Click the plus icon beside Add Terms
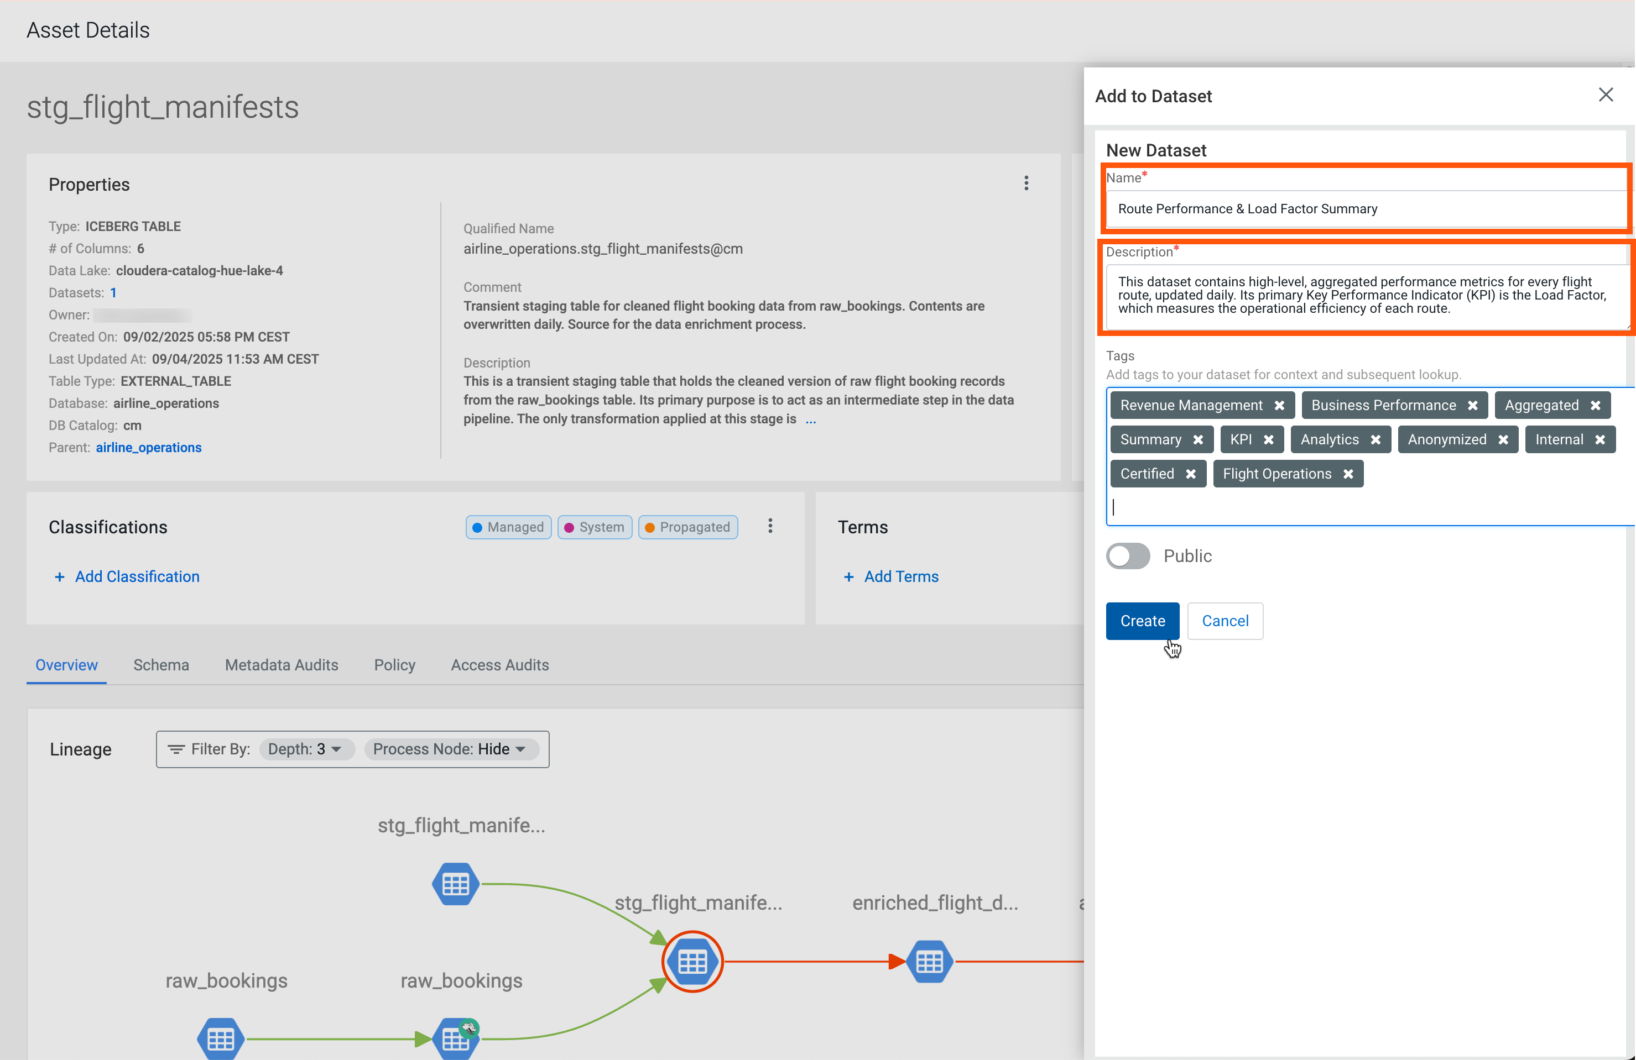The height and width of the screenshot is (1060, 1636). click(x=848, y=577)
